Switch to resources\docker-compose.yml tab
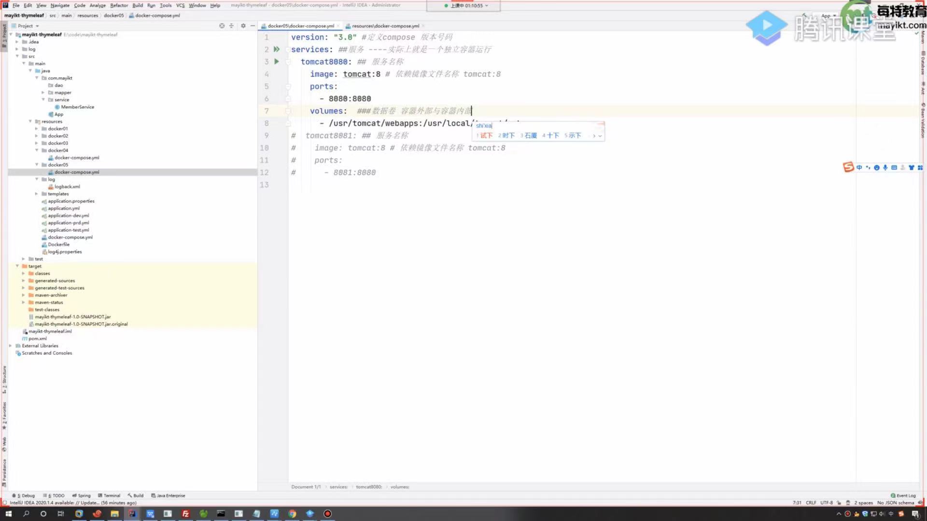The height and width of the screenshot is (521, 927). [x=385, y=26]
